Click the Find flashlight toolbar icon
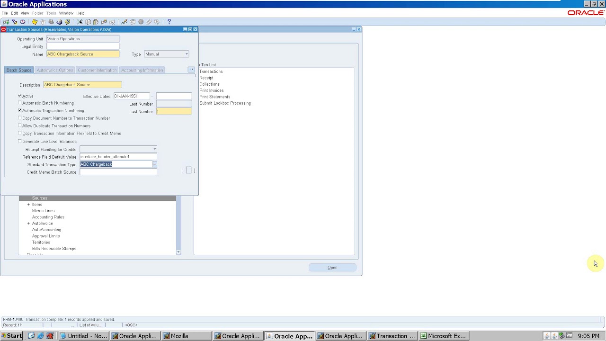Image resolution: width=606 pixels, height=341 pixels. 14,22
